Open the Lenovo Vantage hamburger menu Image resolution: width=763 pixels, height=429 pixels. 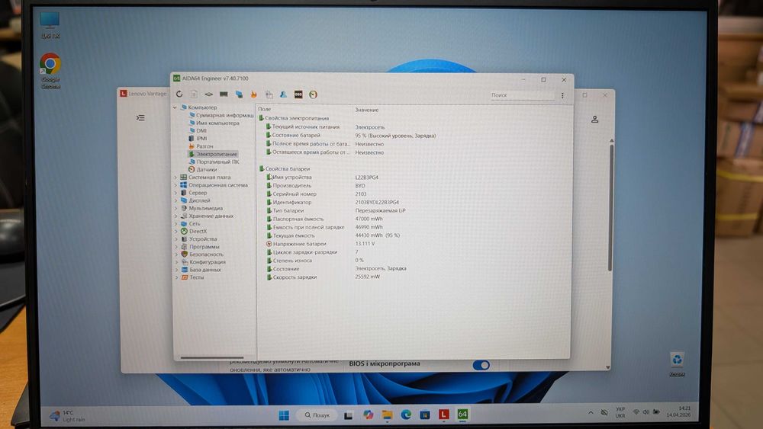(x=140, y=118)
